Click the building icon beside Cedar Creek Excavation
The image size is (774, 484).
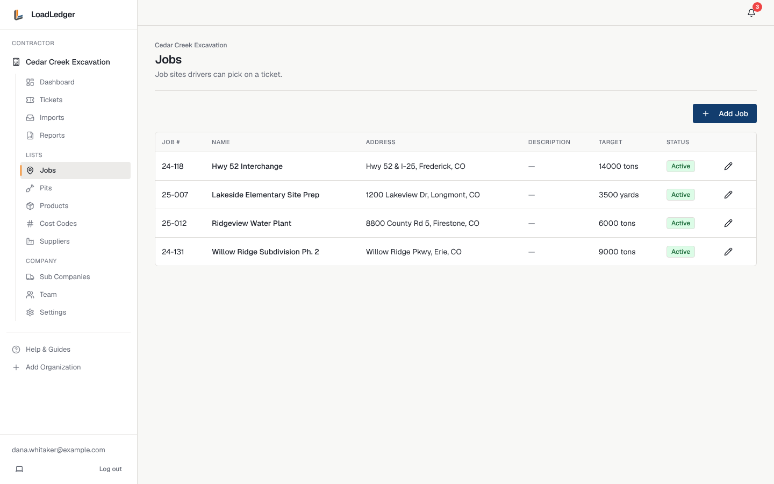click(x=16, y=62)
